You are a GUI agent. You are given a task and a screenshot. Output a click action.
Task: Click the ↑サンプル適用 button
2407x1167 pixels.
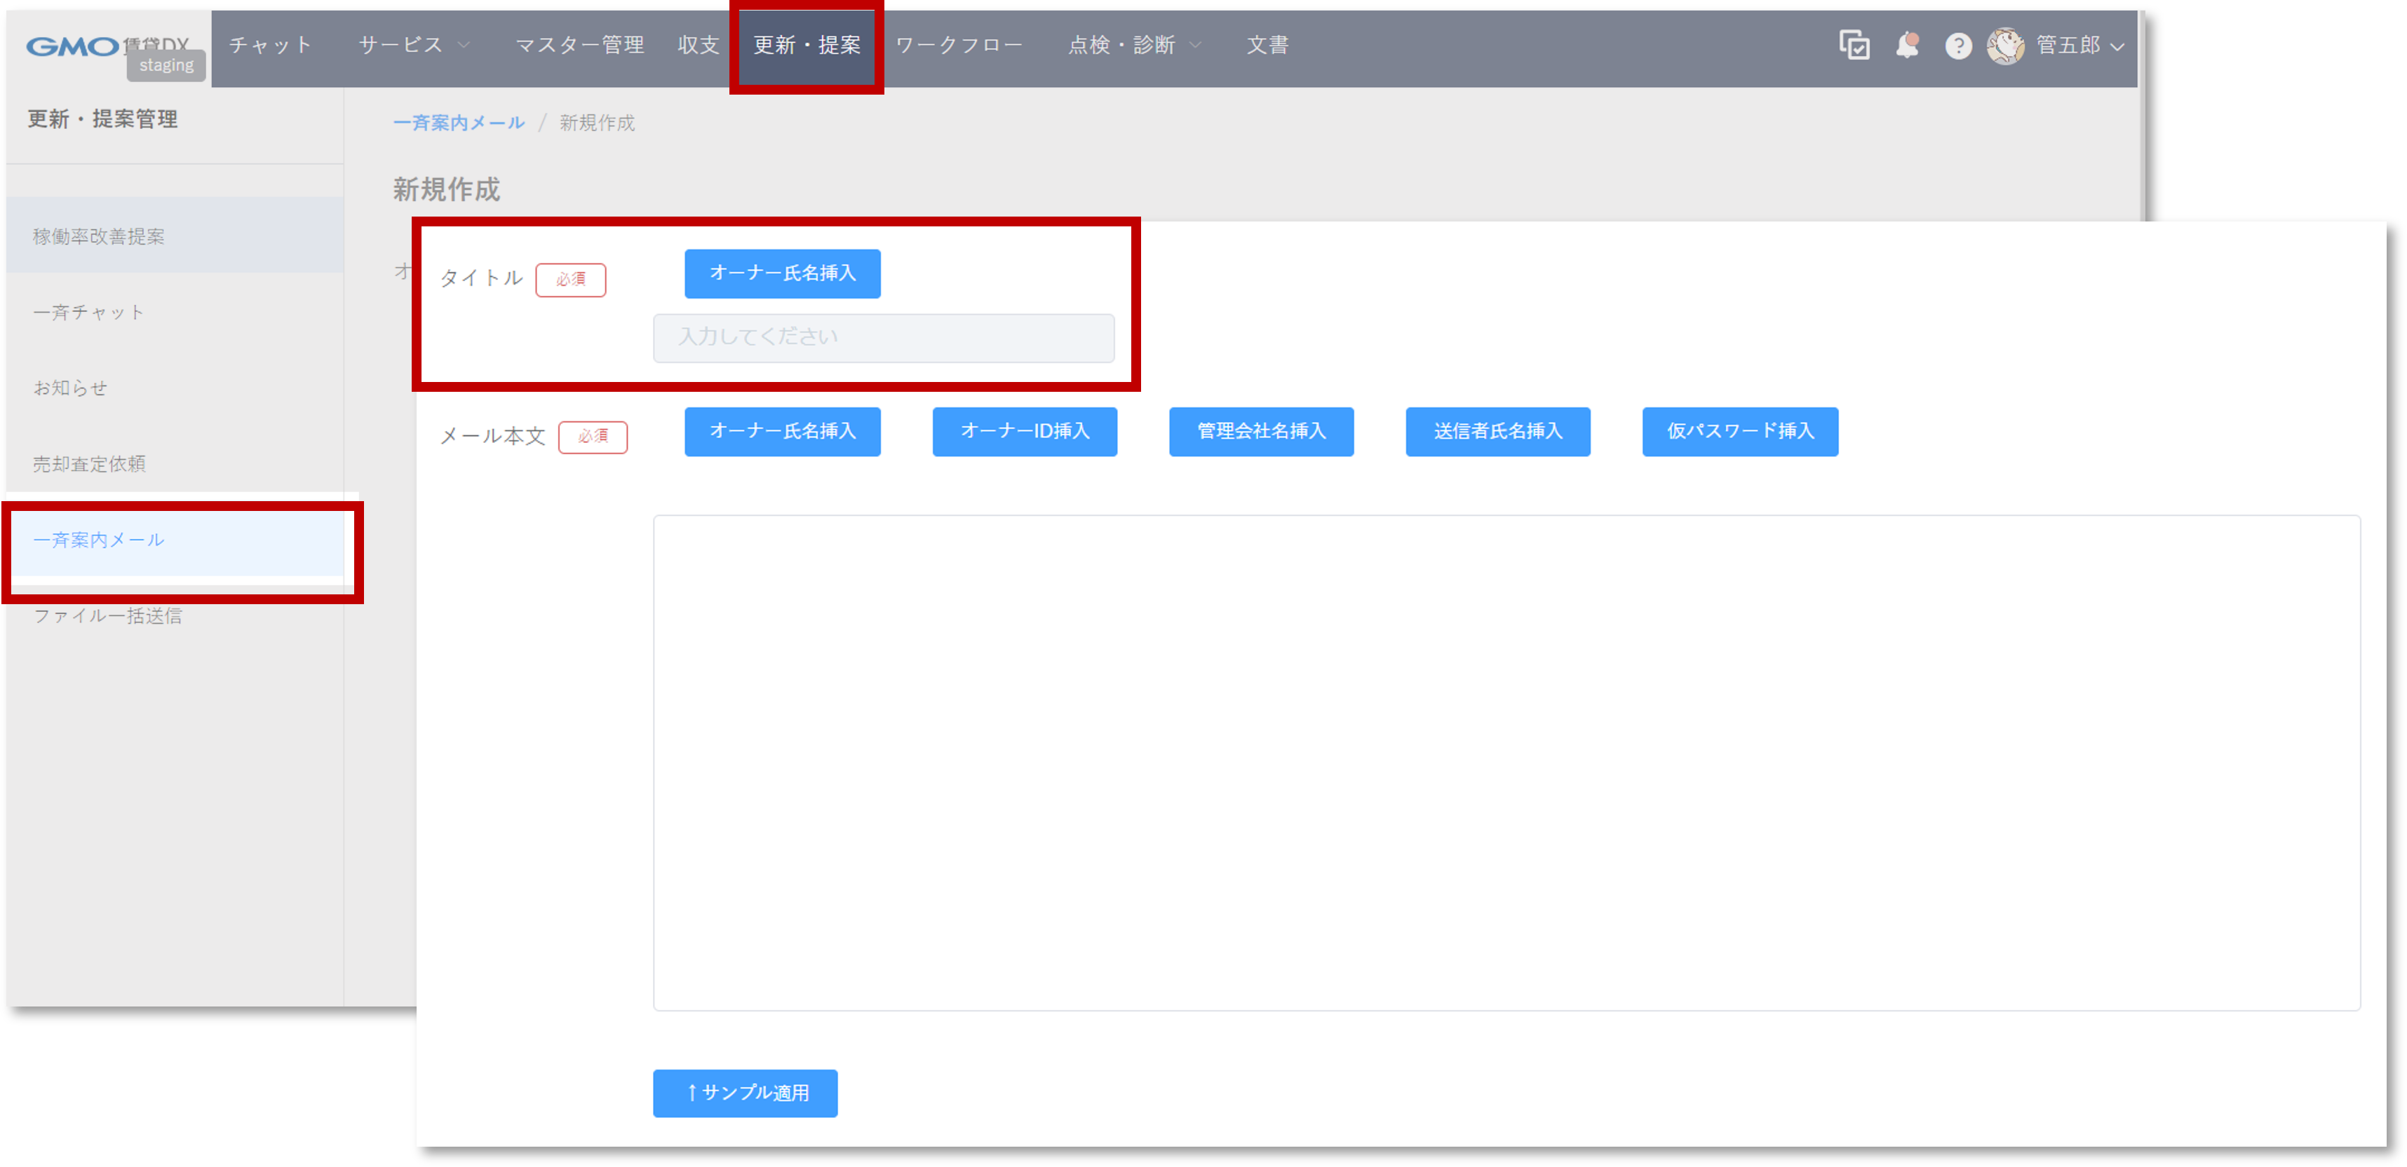pyautogui.click(x=746, y=1093)
